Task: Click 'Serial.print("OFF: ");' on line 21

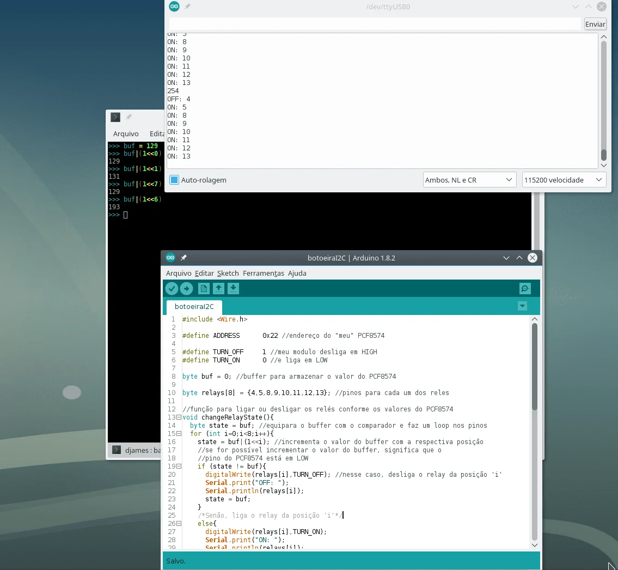Action: point(247,483)
